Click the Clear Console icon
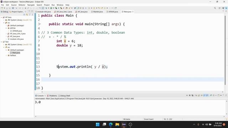The width and height of the screenshot is (228, 128). tap(196, 95)
